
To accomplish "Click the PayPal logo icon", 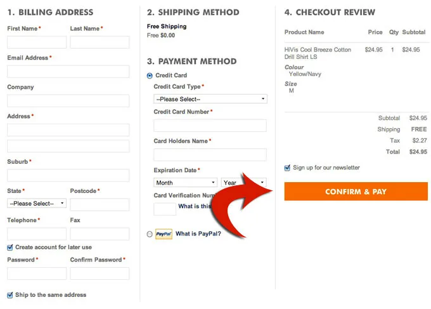I will [x=164, y=234].
